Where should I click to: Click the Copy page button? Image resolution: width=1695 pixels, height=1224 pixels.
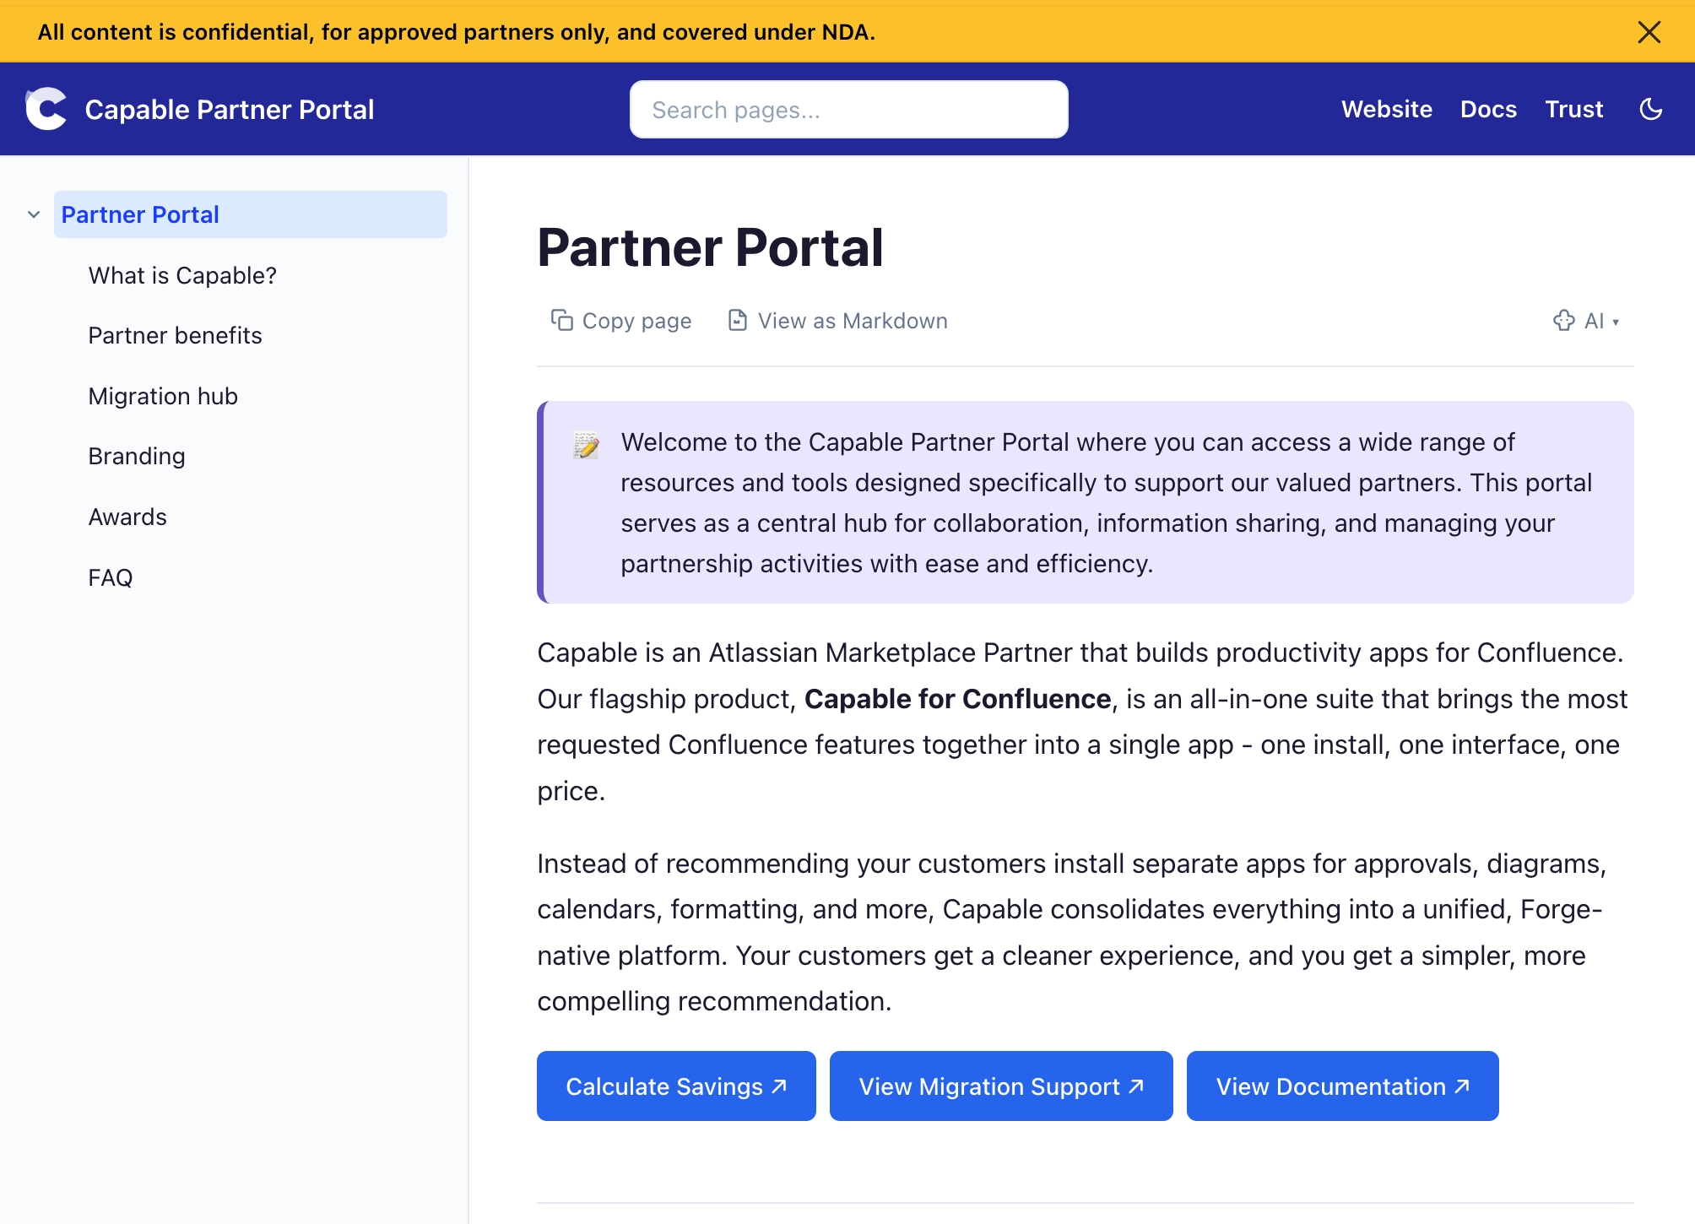[x=620, y=321]
